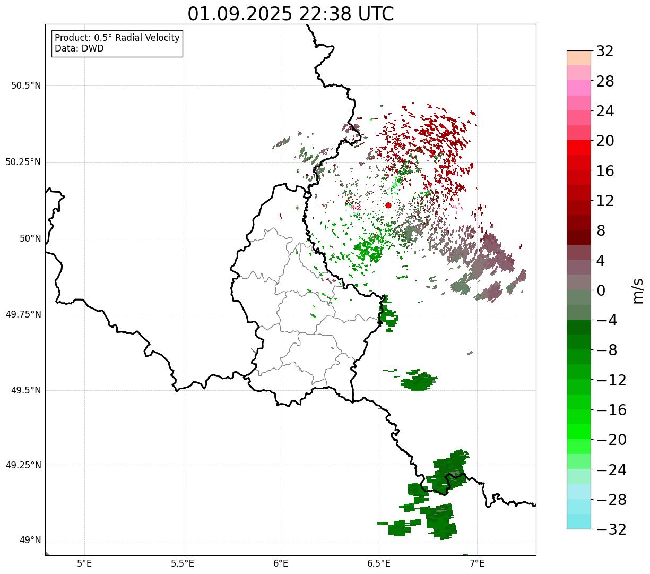Viewport: 650px width, 574px height.
Task: Click the colorbar tick label 20
Action: point(605,141)
